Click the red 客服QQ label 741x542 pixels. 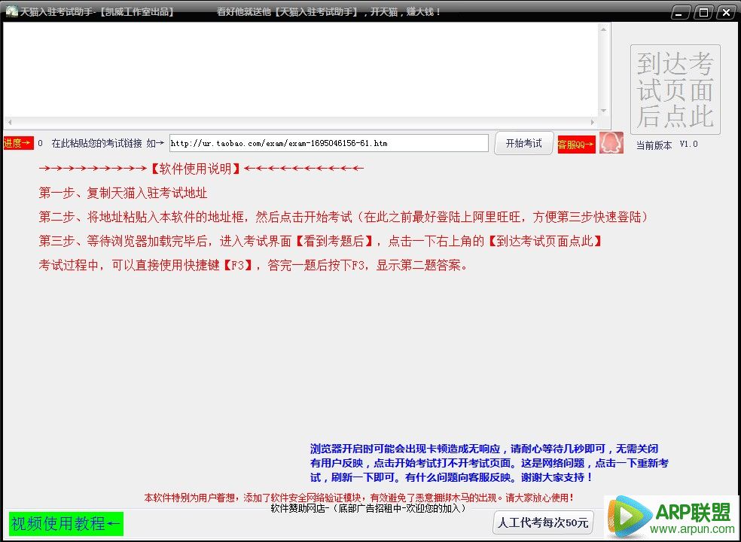(576, 144)
